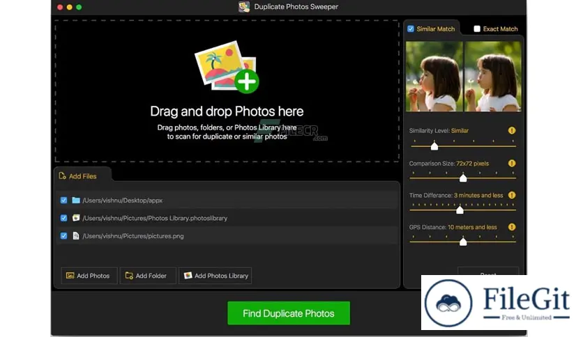
Task: Click the green zoom window button
Action: coord(79,7)
